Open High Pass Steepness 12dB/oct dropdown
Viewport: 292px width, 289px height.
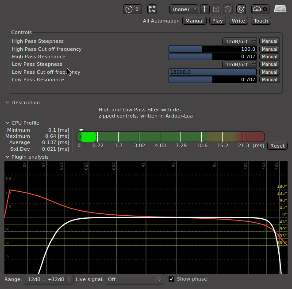coord(239,41)
